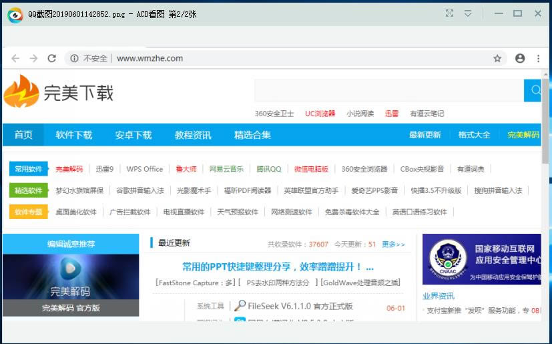The width and height of the screenshot is (552, 344).
Task: Open the green 完美解码 nav item
Action: click(523, 135)
